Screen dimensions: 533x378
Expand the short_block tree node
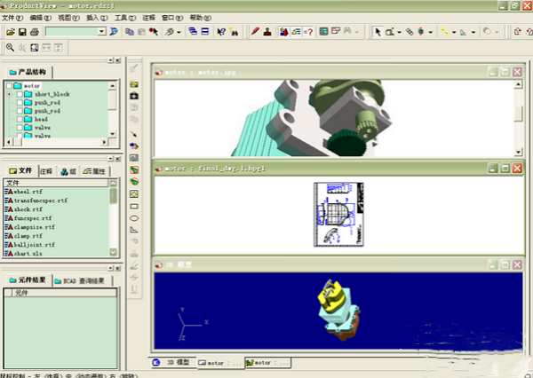[x=9, y=94]
